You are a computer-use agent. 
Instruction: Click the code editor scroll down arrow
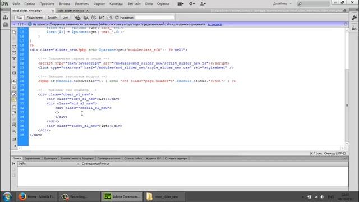click(347, 144)
